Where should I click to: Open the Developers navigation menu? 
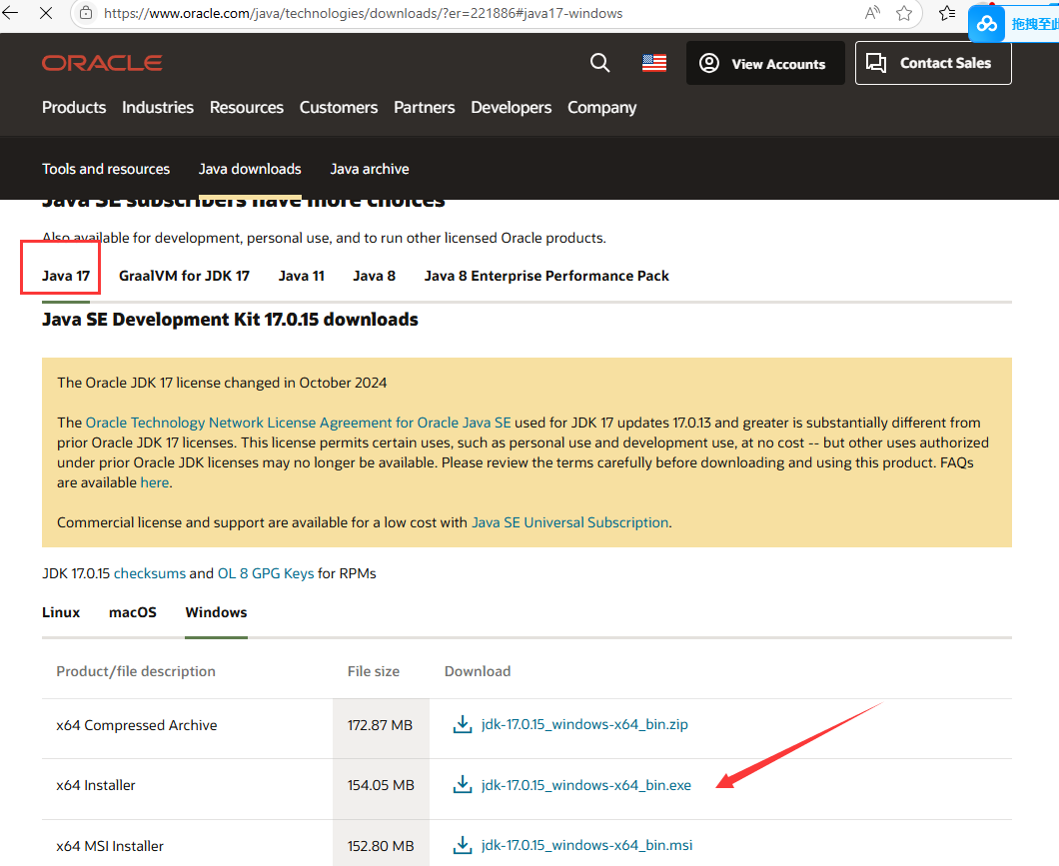click(x=512, y=107)
